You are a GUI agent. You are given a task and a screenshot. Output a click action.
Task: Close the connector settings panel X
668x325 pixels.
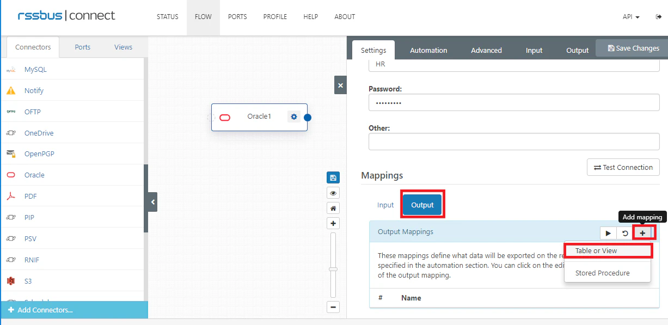pyautogui.click(x=340, y=85)
